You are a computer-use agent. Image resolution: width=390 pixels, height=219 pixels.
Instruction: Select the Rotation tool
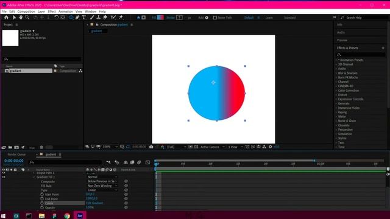point(57,18)
